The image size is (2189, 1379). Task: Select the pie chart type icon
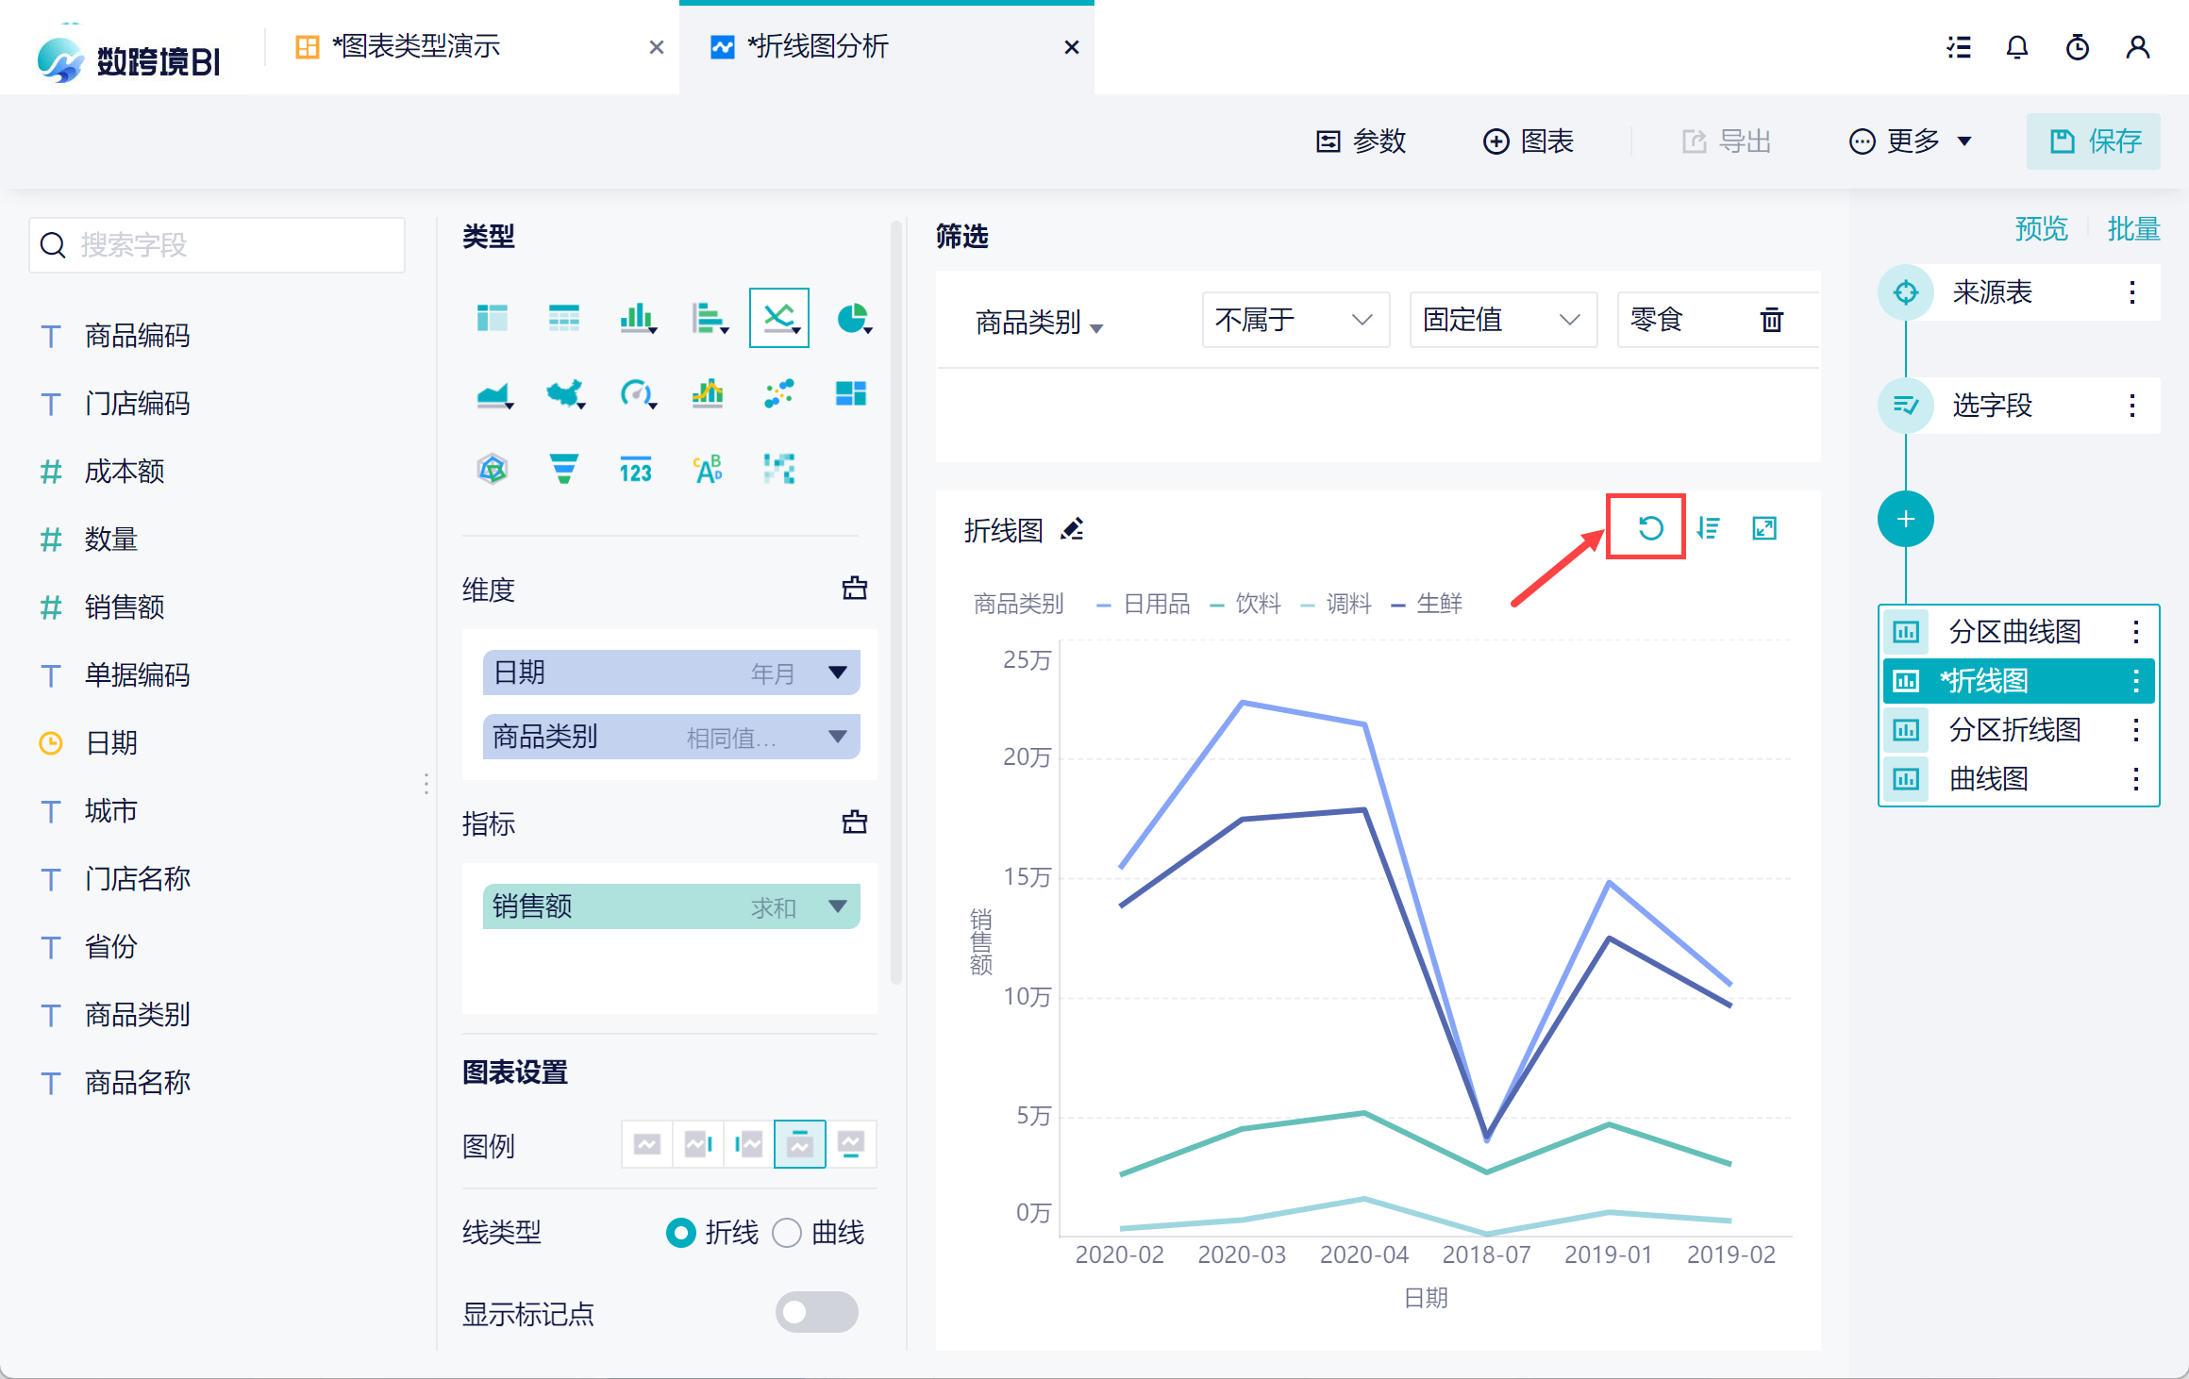[x=852, y=319]
